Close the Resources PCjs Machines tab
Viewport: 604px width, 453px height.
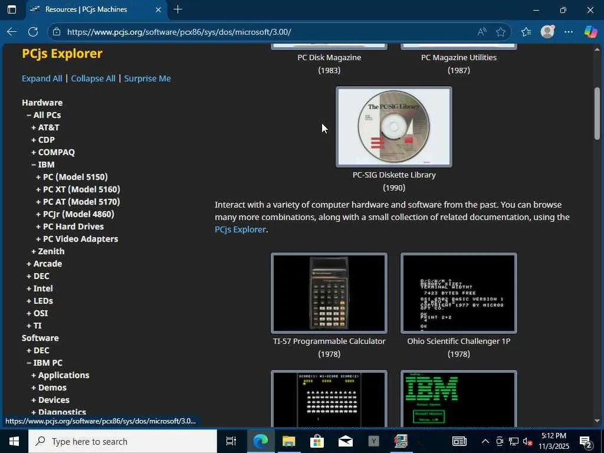[x=158, y=9]
